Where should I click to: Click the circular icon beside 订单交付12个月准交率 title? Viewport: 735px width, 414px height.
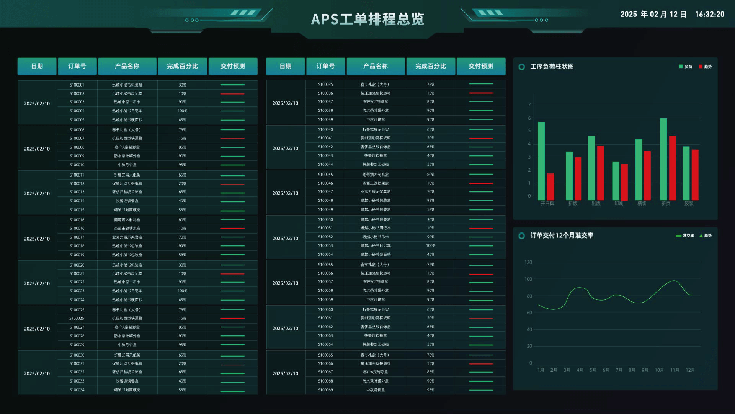(x=521, y=236)
